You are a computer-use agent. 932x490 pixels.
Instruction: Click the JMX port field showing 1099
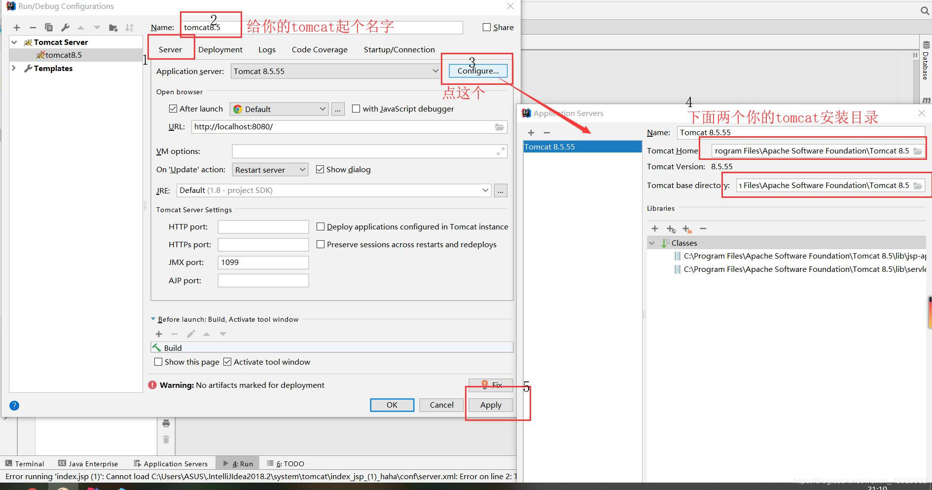pos(263,263)
